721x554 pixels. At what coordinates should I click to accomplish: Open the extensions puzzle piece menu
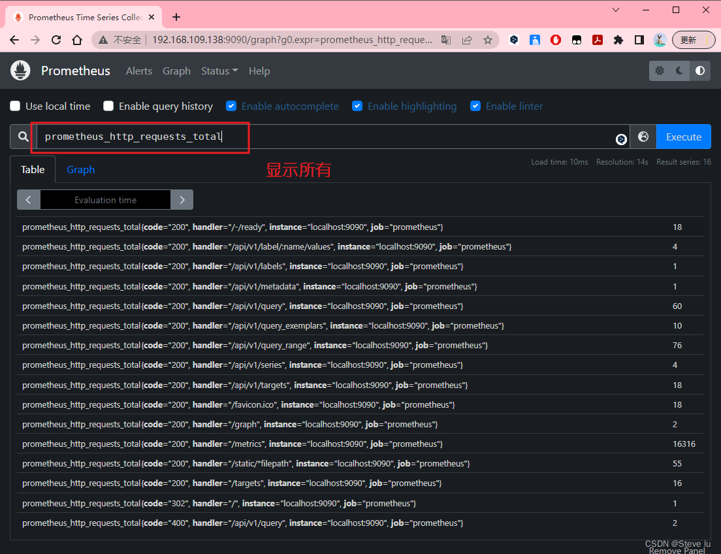(x=618, y=40)
